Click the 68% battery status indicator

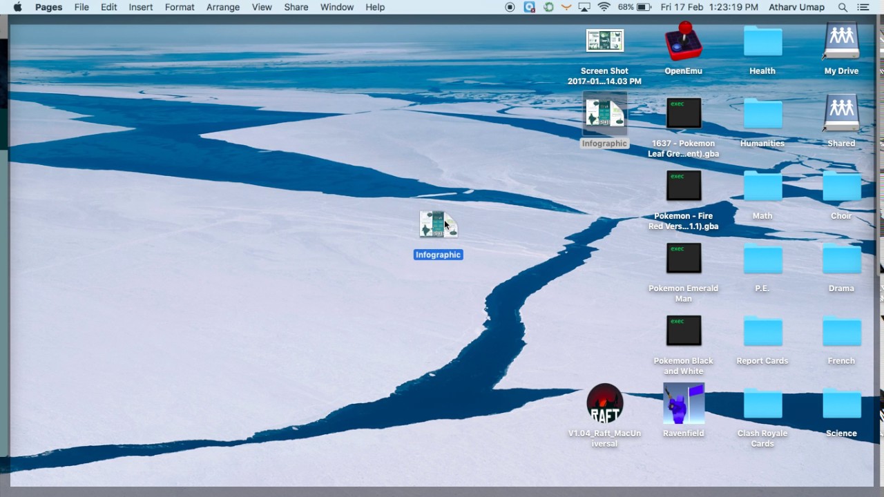coord(635,7)
